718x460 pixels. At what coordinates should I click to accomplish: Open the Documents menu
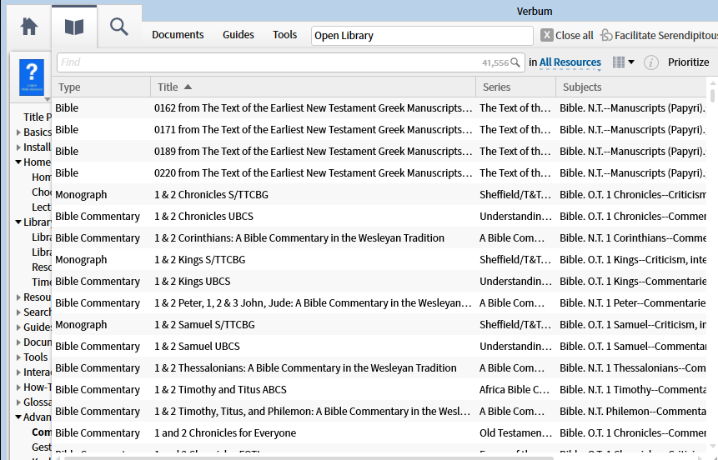coord(178,35)
